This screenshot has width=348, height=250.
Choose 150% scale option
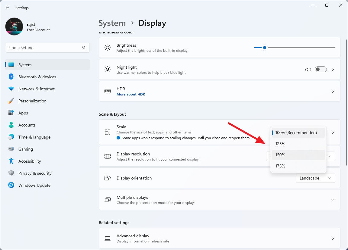pos(298,155)
